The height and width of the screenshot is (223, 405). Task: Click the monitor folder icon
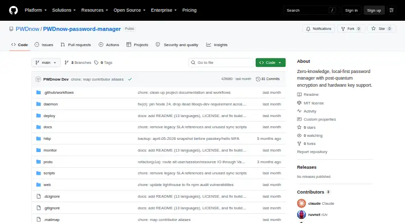tap(38, 151)
